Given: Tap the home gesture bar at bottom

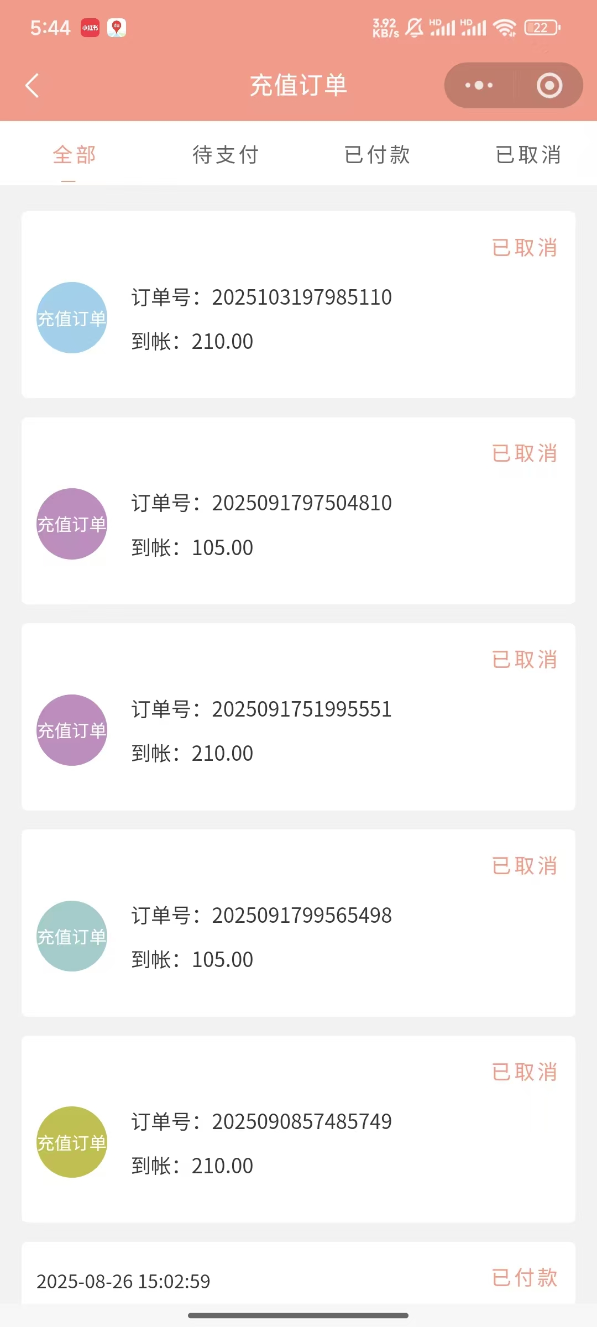Looking at the screenshot, I should (298, 1315).
